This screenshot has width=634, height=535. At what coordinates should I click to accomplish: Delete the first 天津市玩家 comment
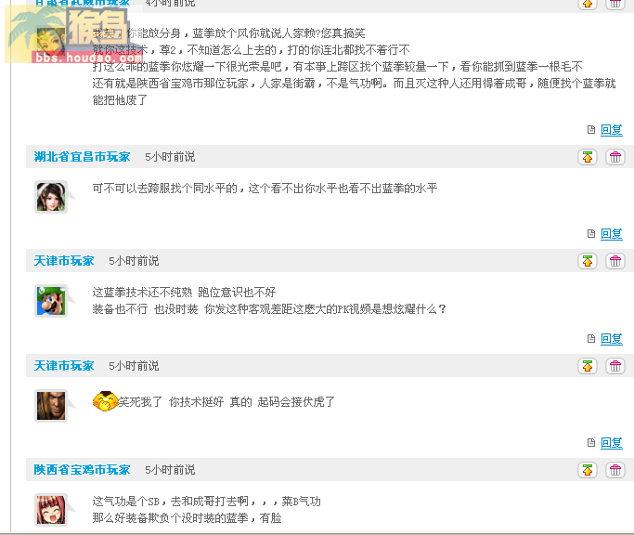[x=615, y=261]
